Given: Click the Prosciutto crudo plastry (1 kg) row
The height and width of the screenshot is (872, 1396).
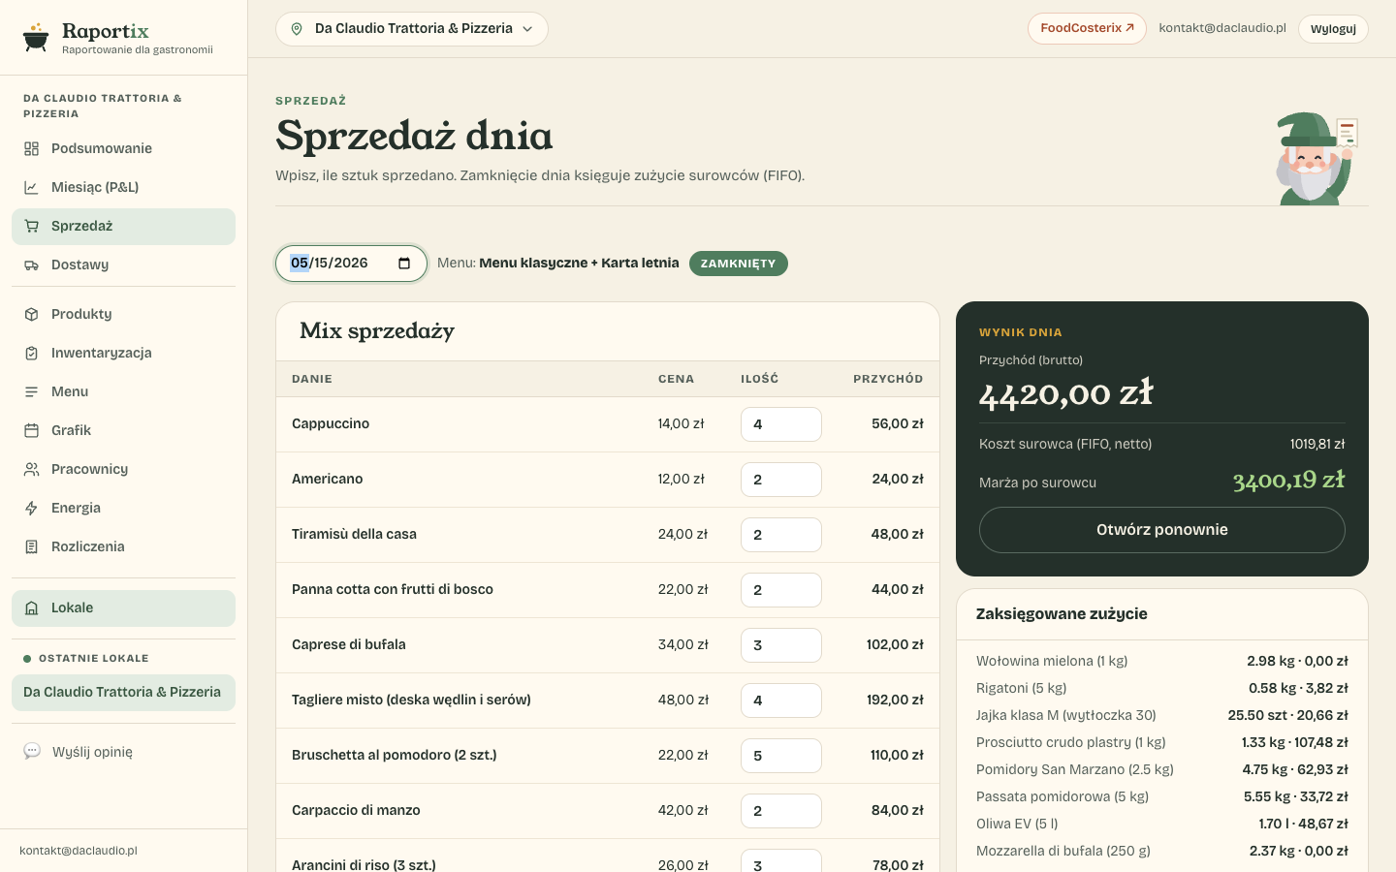Looking at the screenshot, I should pos(1162,742).
